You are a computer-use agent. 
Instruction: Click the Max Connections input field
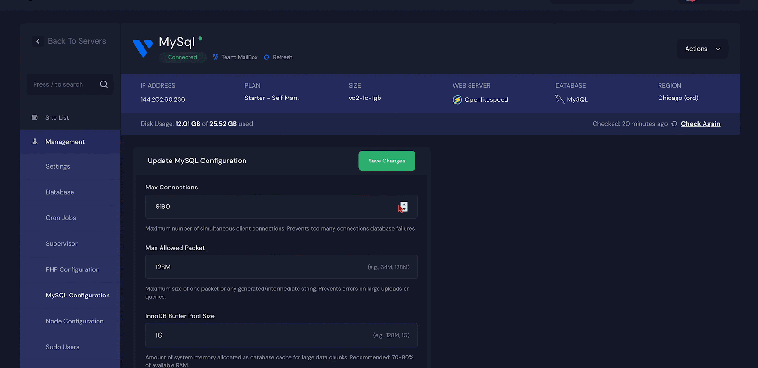[x=281, y=206]
